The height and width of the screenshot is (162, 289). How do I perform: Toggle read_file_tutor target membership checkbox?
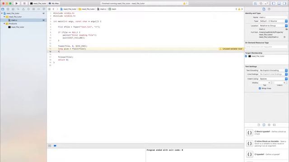[x=246, y=56]
